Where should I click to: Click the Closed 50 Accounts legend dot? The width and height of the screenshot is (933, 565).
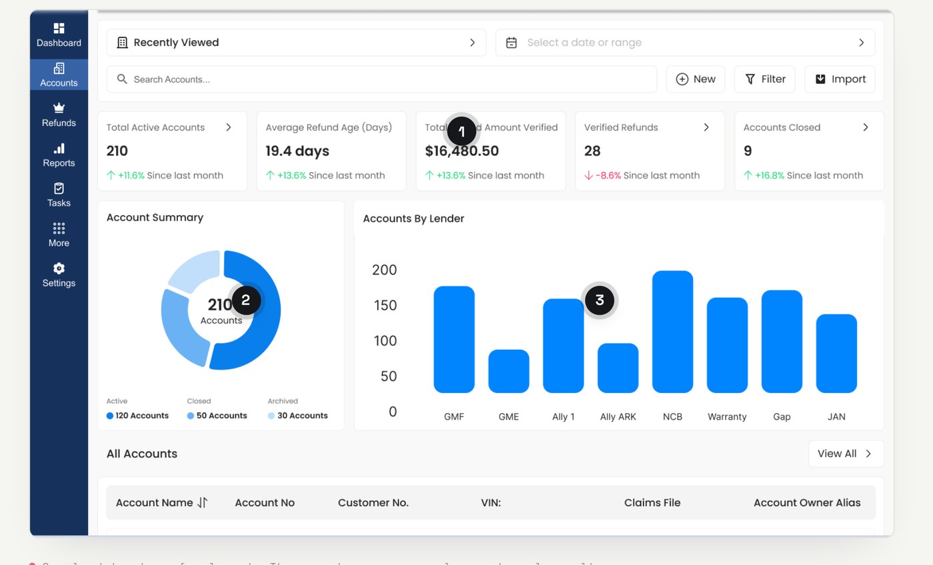[x=191, y=416]
